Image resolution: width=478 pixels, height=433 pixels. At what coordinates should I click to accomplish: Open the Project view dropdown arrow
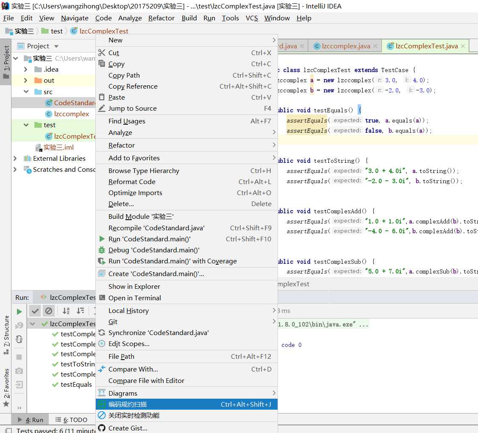point(56,46)
